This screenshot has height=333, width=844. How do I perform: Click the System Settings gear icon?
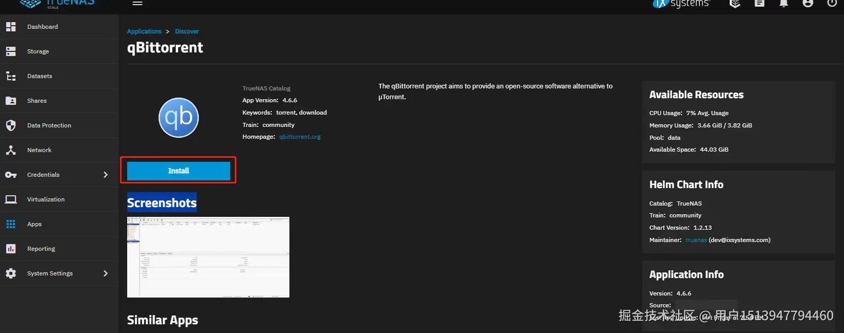(11, 273)
